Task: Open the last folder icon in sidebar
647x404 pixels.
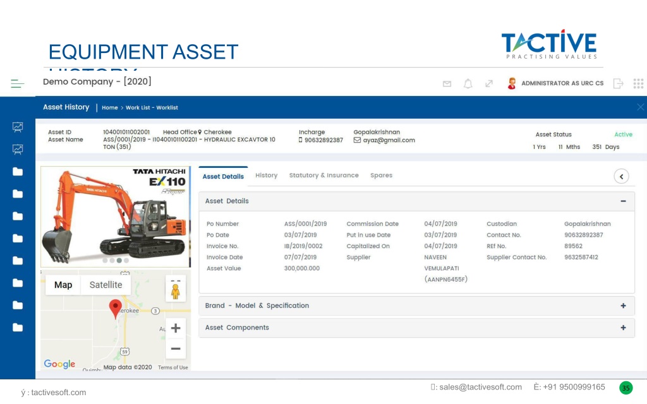Action: pos(18,328)
